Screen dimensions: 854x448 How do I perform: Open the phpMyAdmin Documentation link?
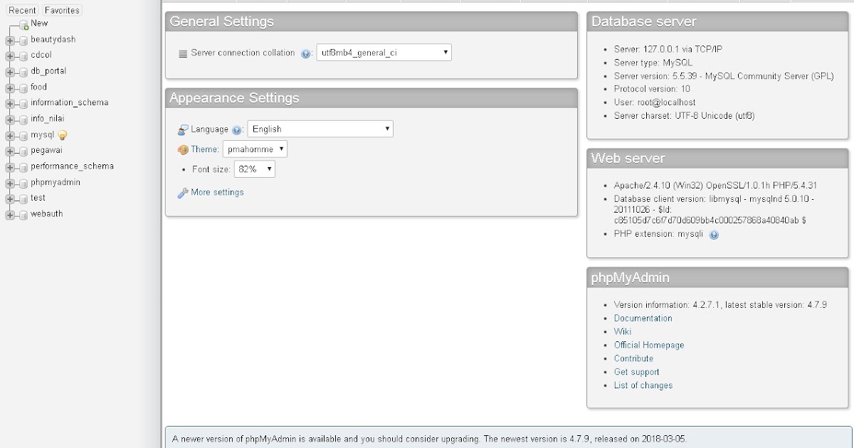(x=643, y=318)
